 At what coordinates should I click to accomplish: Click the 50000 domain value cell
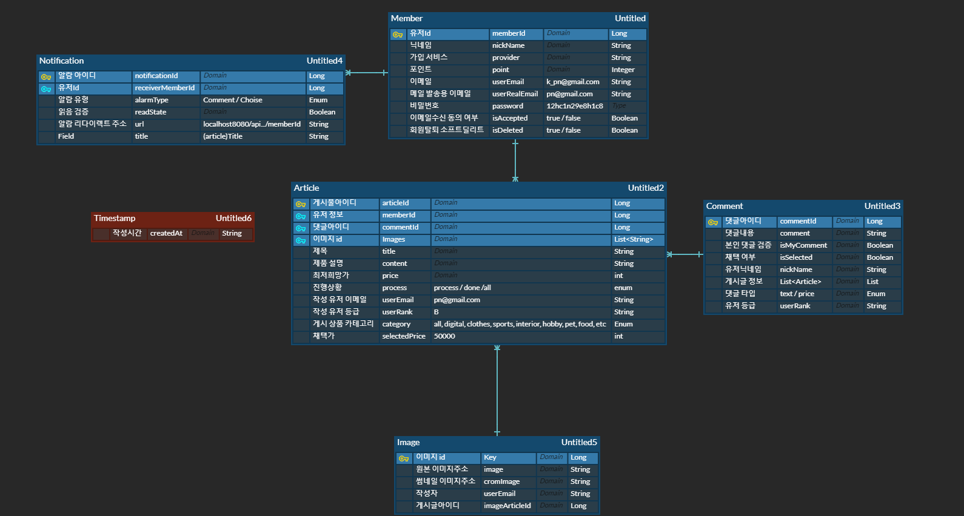click(521, 336)
